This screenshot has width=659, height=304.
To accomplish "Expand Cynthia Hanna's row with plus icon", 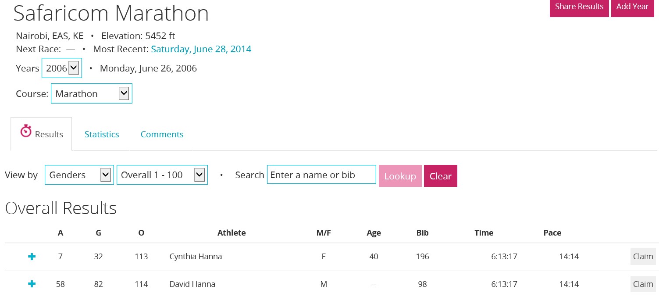I will pyautogui.click(x=32, y=257).
